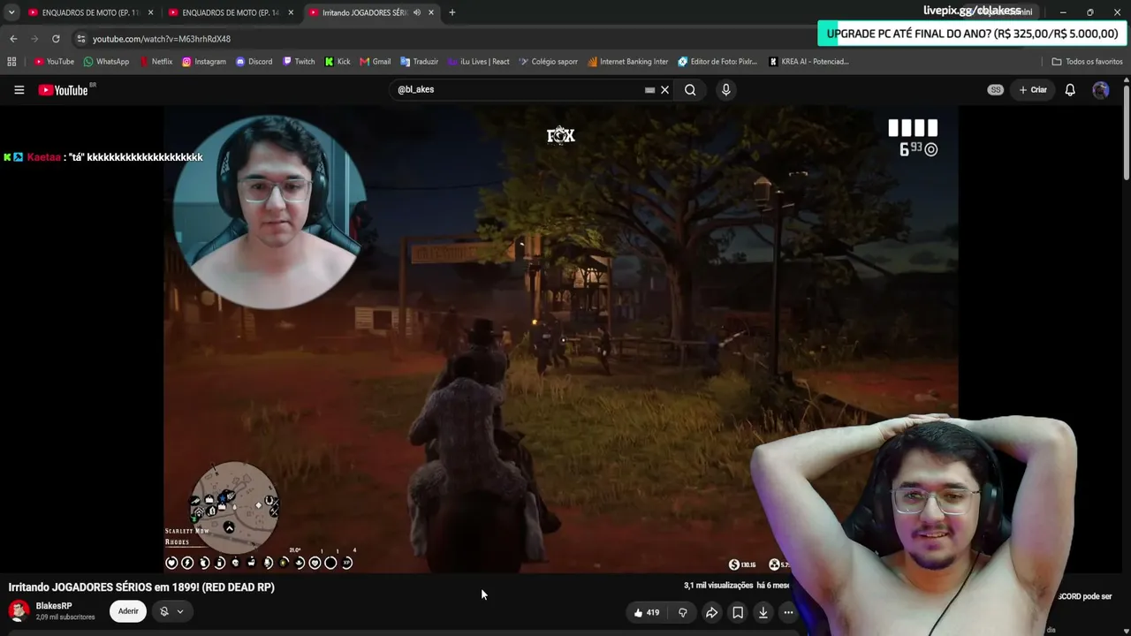The height and width of the screenshot is (636, 1131).
Task: Share the video using the arrow icon
Action: (x=711, y=612)
